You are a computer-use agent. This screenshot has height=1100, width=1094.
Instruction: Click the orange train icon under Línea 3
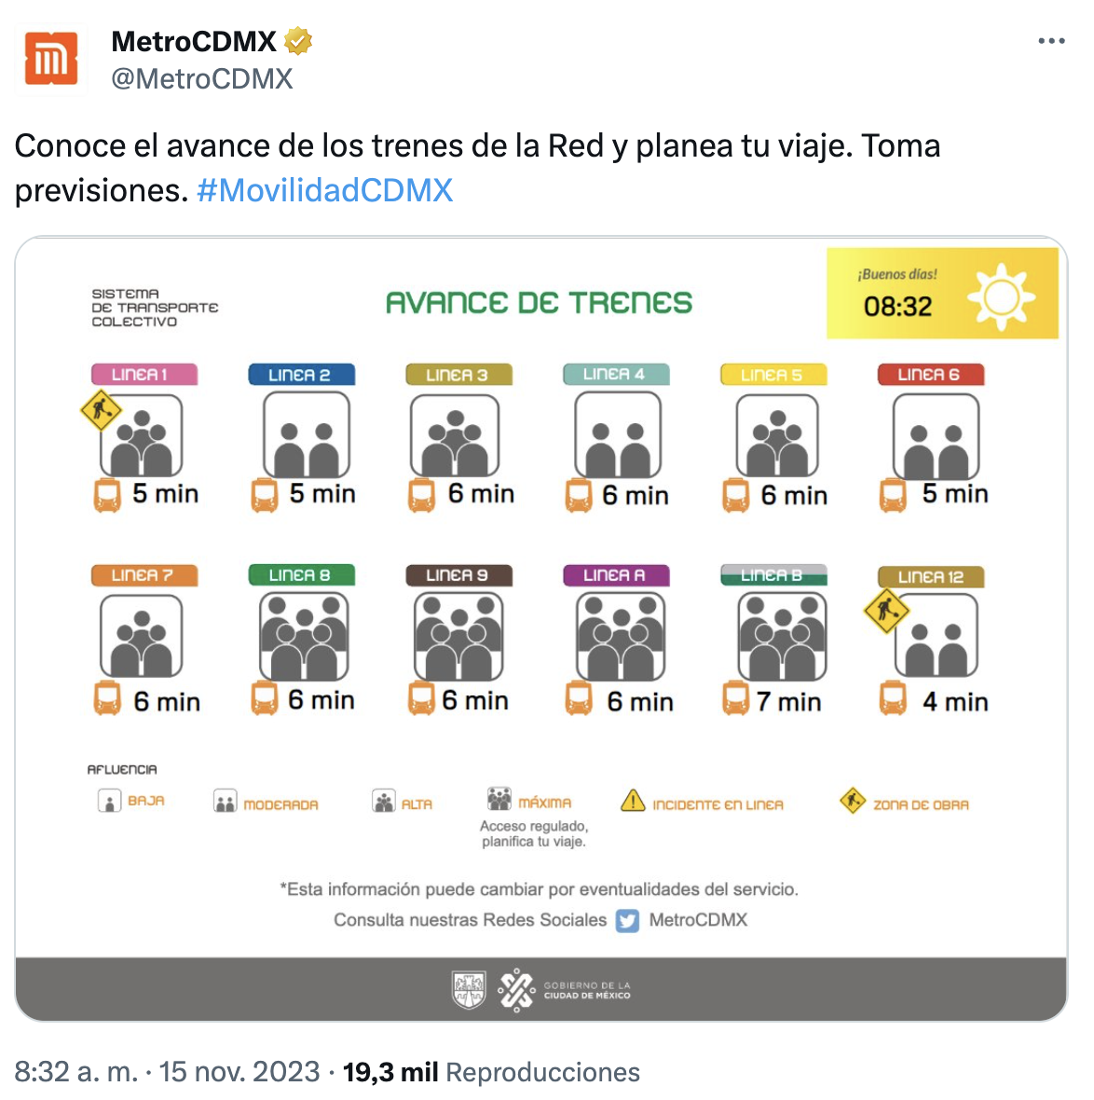coord(421,495)
